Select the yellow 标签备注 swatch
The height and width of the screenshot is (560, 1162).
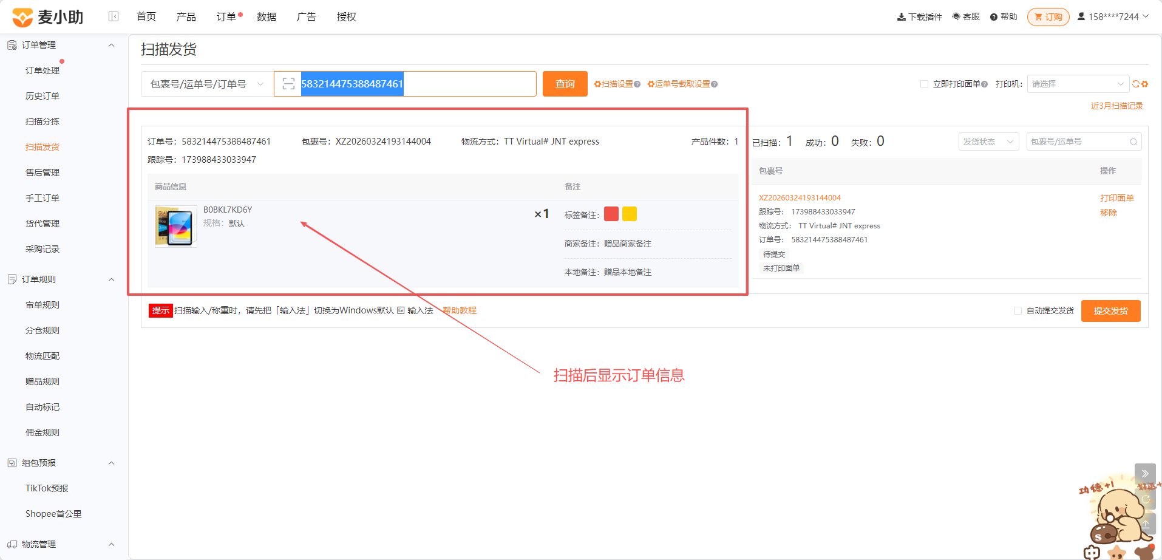(630, 214)
